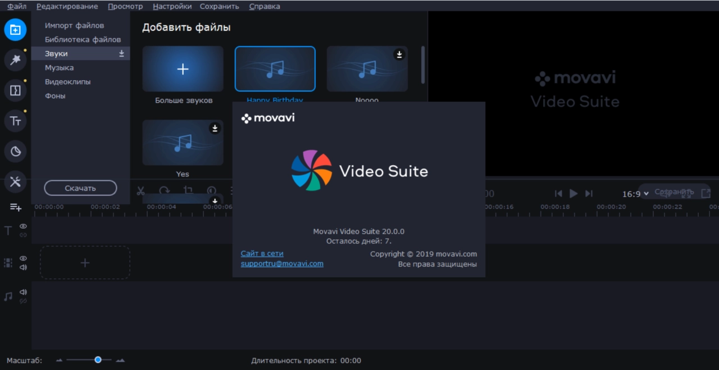The height and width of the screenshot is (370, 719).
Task: Click the Crop tool in the toolbar
Action: (x=188, y=191)
